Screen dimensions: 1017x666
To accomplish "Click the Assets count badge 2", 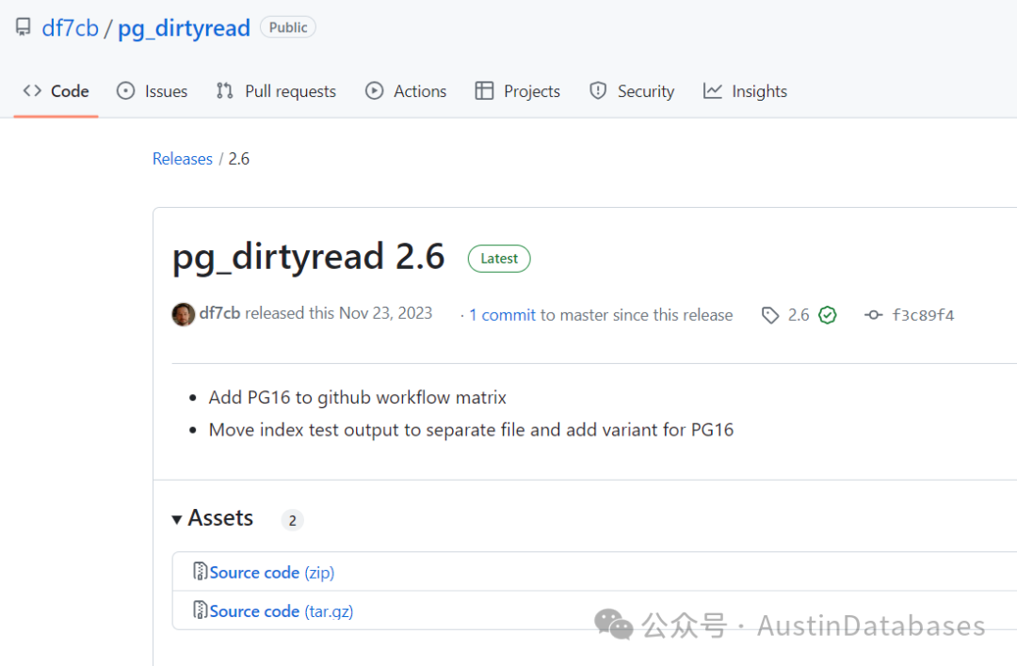I will point(293,520).
